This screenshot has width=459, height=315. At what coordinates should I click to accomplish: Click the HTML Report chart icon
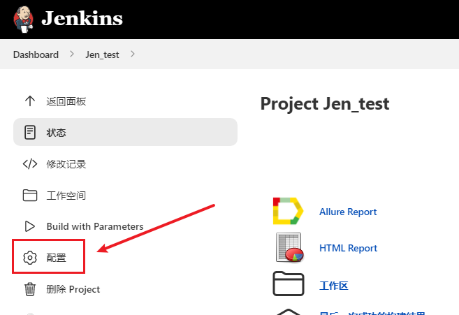(289, 247)
